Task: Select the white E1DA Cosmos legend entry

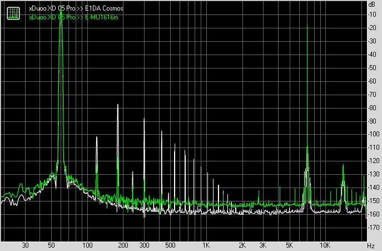Action: point(76,10)
